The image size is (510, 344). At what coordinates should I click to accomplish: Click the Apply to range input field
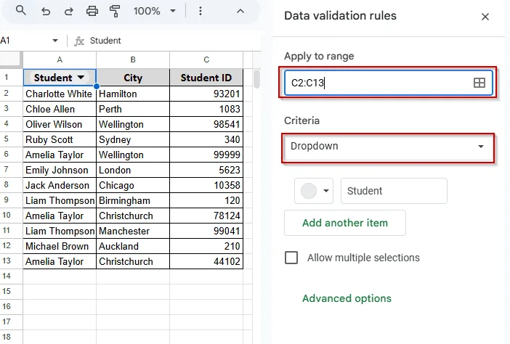tap(388, 83)
